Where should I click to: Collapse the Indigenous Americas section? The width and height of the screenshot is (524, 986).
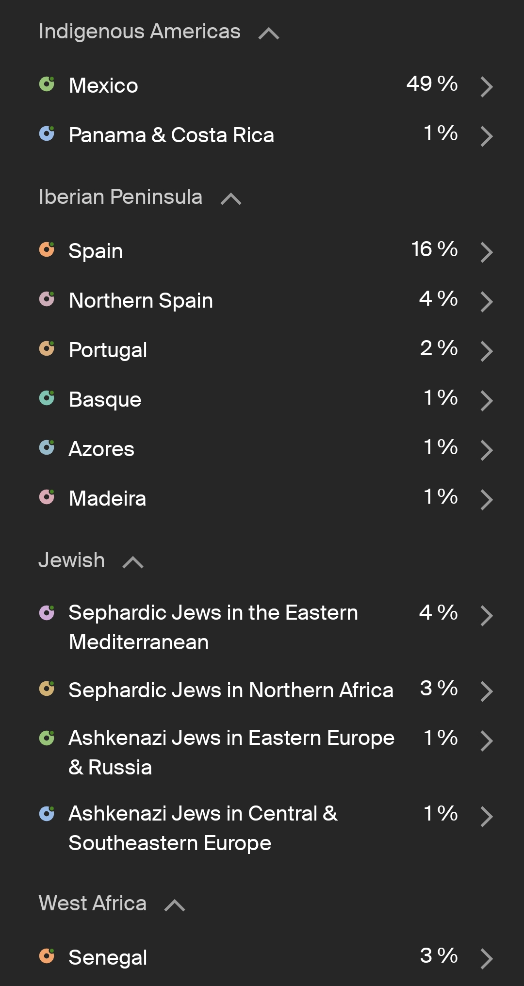coord(269,33)
